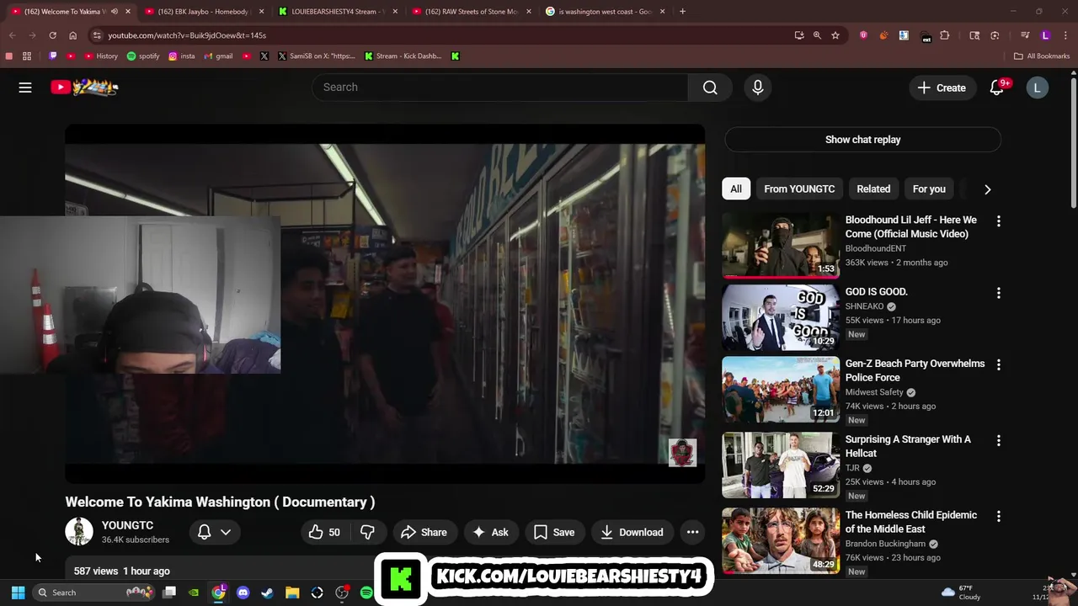The width and height of the screenshot is (1078, 606).
Task: Open insta bookmark
Action: pyautogui.click(x=182, y=56)
